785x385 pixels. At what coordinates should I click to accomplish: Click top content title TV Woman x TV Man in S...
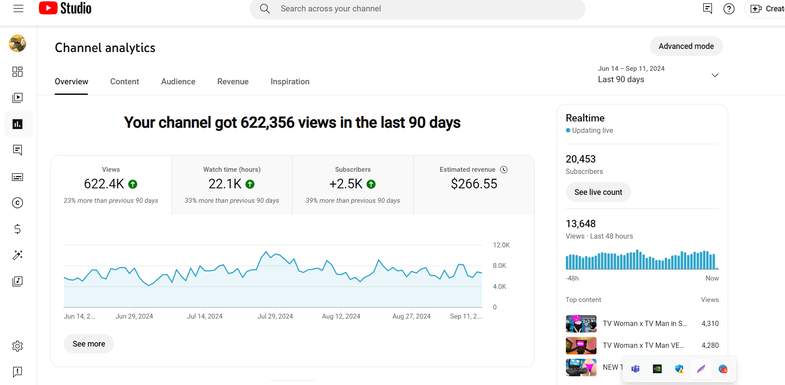(x=645, y=324)
